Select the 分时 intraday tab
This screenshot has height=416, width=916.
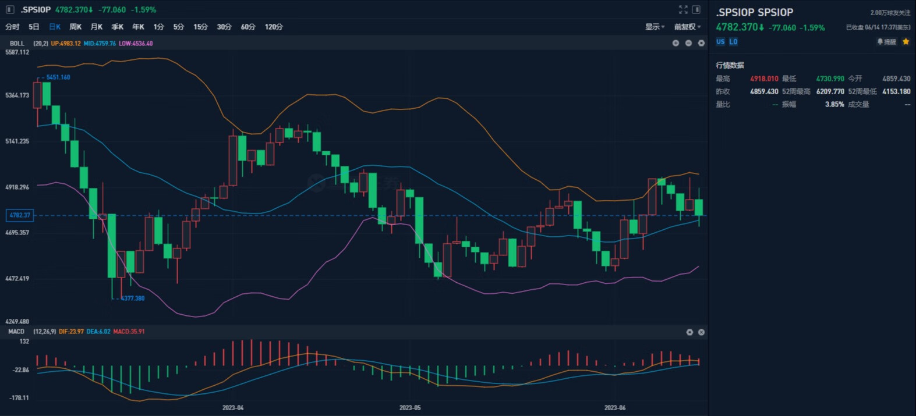12,27
